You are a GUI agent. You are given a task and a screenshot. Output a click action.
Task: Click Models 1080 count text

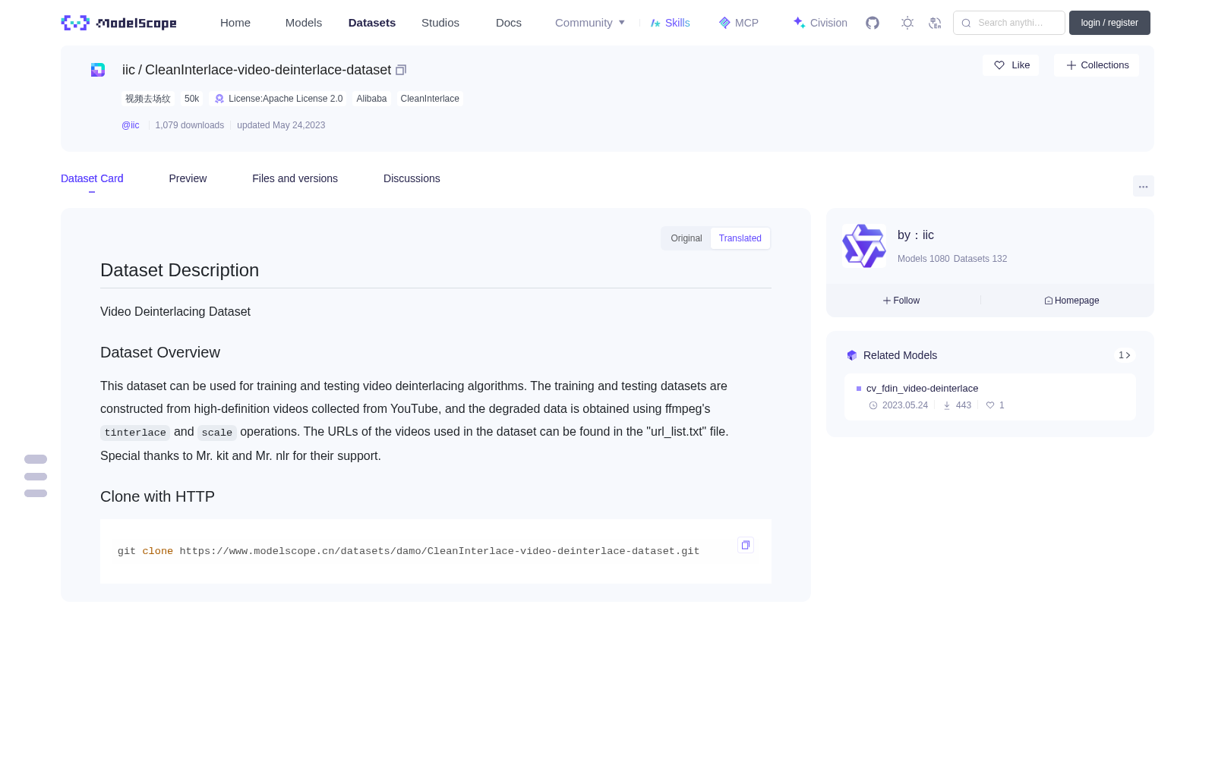pos(923,259)
